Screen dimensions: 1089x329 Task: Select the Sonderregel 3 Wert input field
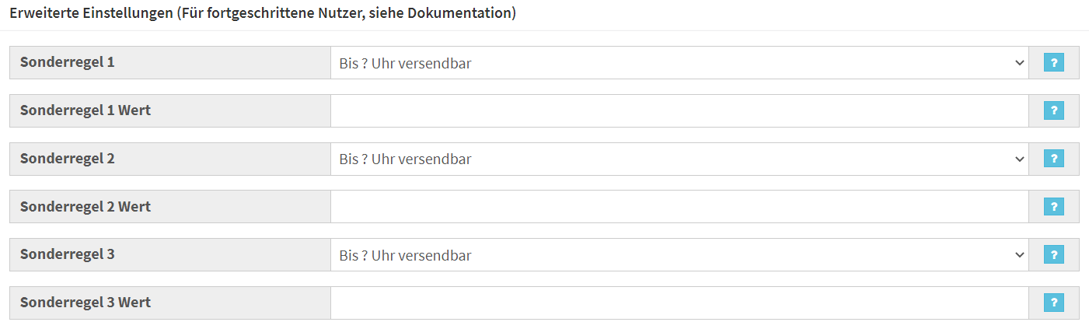(x=679, y=303)
